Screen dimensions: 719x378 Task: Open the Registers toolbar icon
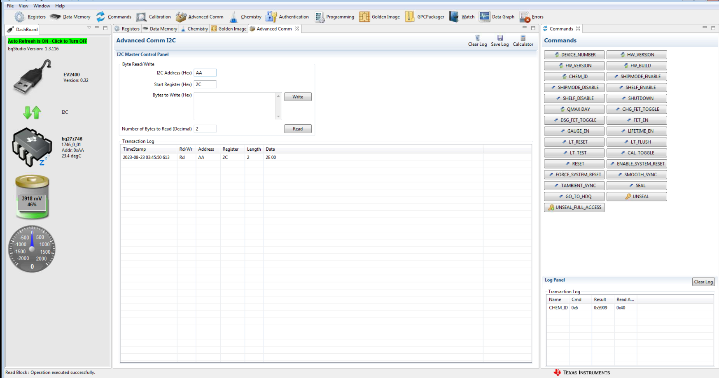[30, 17]
